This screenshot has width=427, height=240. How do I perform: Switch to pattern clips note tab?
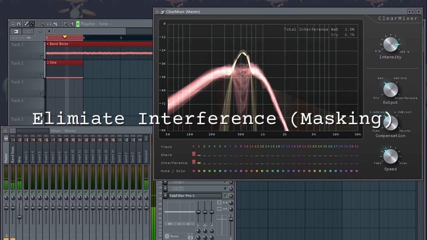[x=40, y=31]
